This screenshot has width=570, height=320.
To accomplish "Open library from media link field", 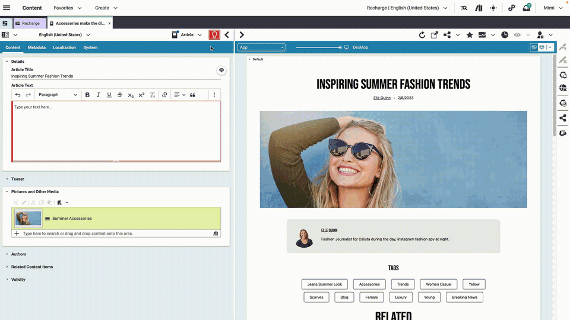I will click(x=216, y=233).
